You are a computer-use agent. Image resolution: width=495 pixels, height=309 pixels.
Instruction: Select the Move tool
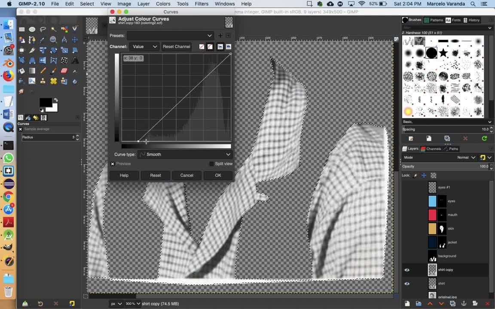coord(75,40)
